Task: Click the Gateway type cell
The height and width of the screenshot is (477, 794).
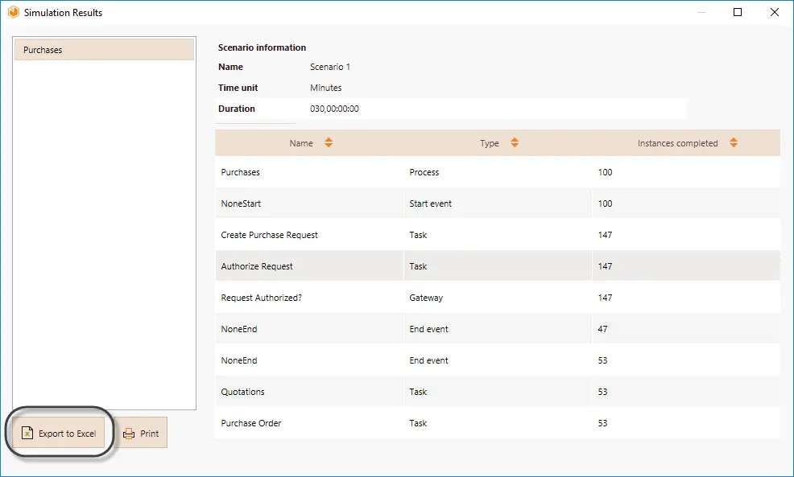Action: [498, 298]
